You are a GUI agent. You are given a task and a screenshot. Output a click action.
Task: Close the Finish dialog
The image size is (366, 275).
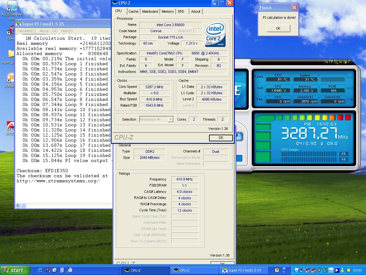[294, 8]
